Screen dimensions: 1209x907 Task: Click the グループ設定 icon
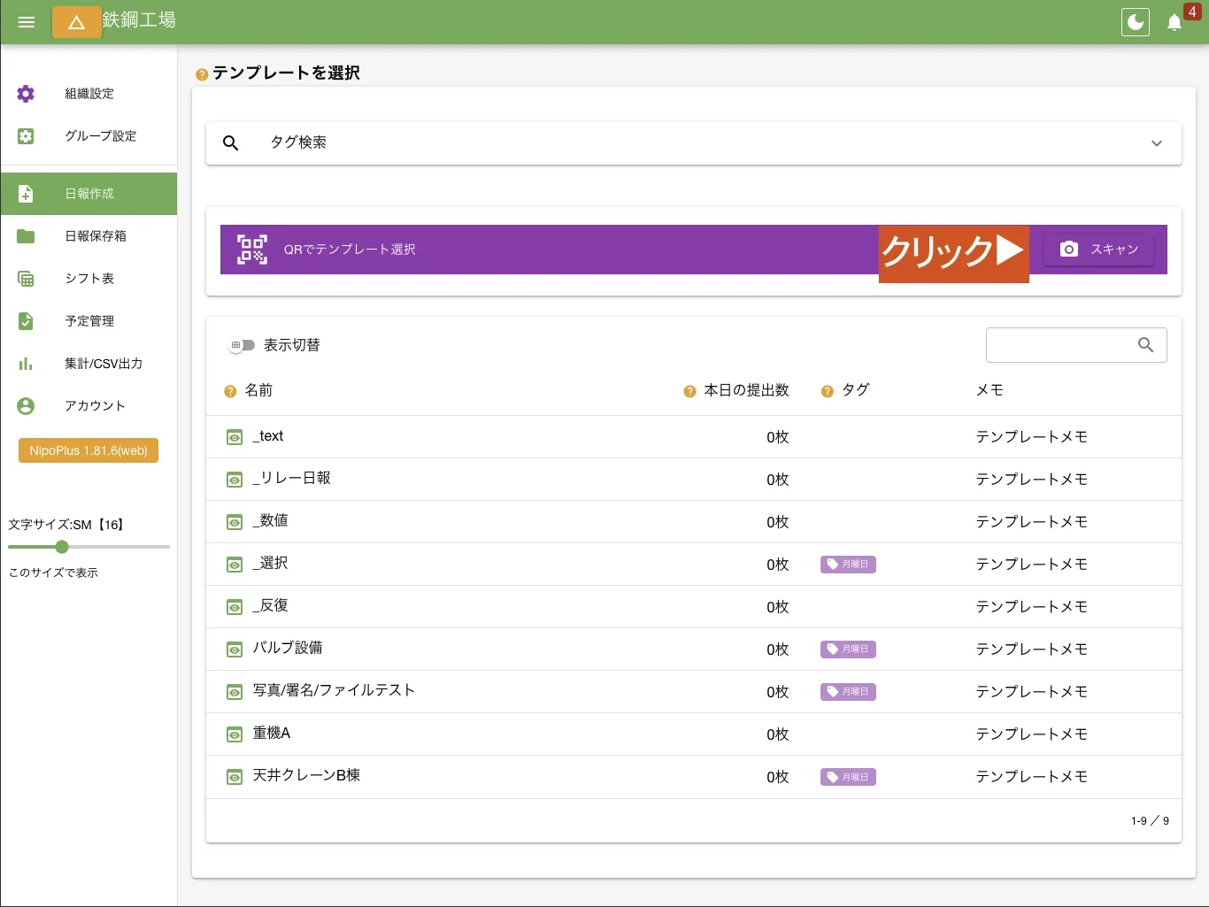[26, 136]
